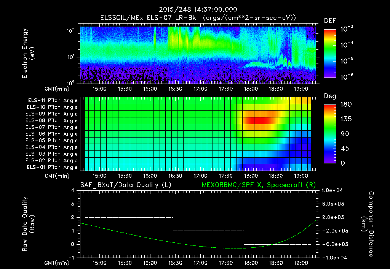Click the data quality line segment at level 0
This screenshot has width=390, height=269.
tap(278, 244)
